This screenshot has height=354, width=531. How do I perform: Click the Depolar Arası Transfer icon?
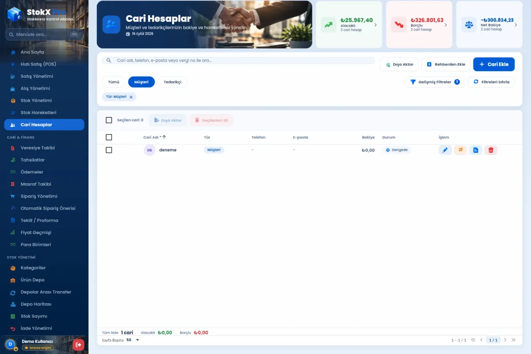pos(12,292)
